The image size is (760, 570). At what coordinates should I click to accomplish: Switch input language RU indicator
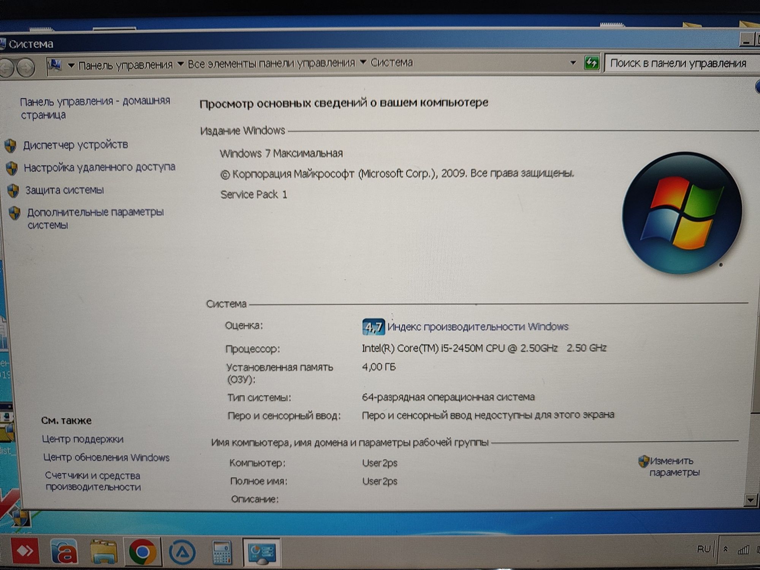point(703,549)
